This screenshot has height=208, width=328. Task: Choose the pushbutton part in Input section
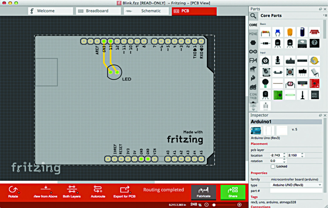pyautogui.click(x=290, y=72)
